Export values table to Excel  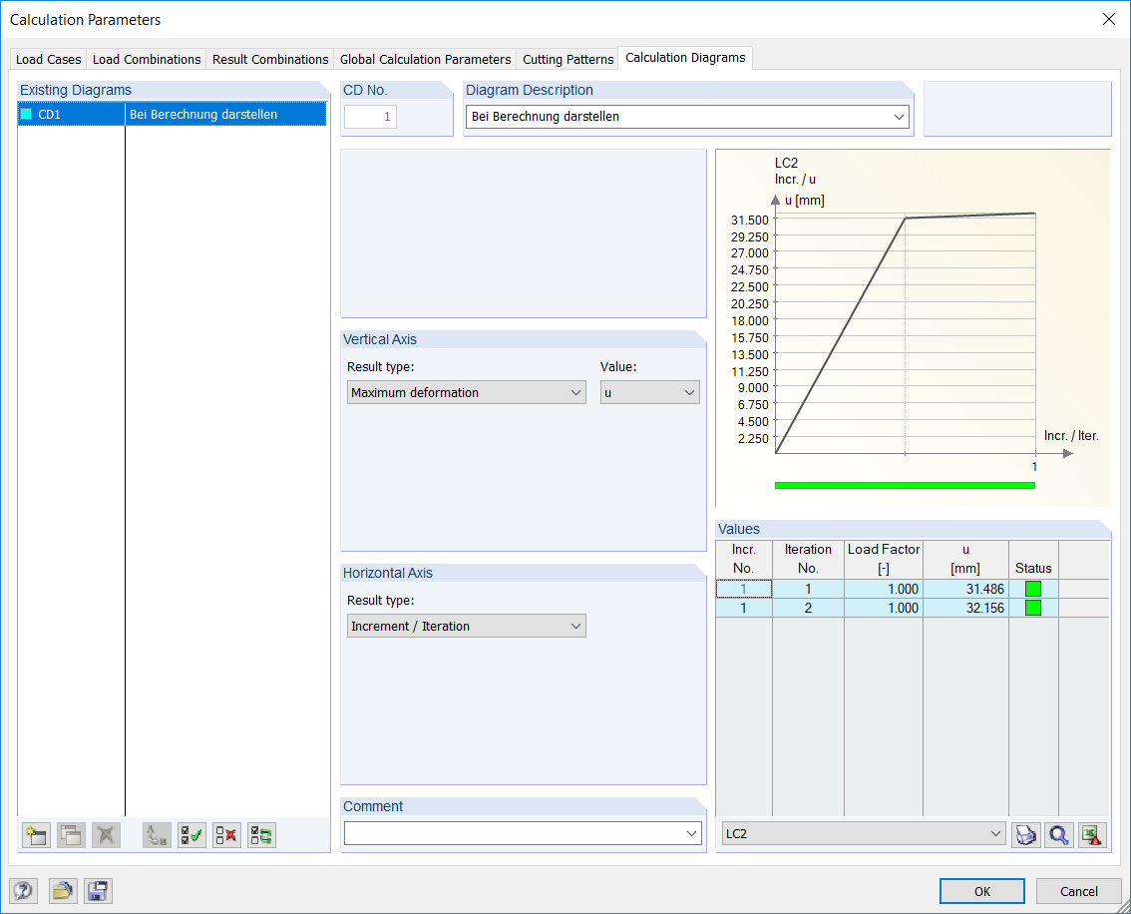(1093, 834)
